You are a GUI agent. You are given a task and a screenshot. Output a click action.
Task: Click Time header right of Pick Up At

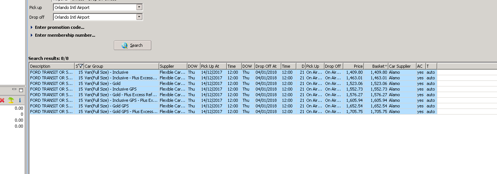234,66
